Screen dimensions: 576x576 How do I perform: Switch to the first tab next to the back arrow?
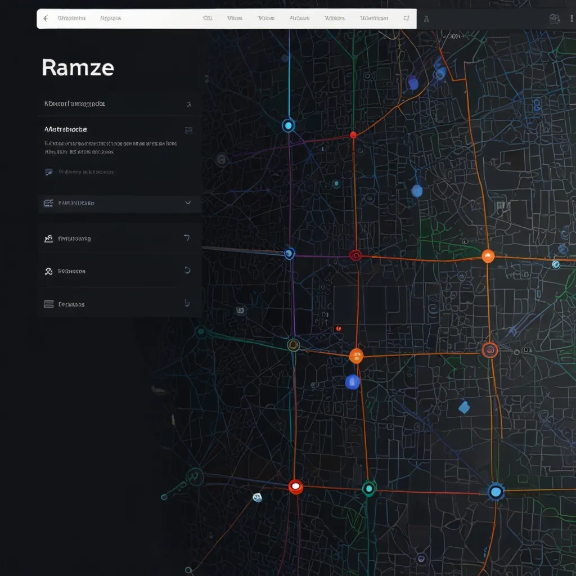pyautogui.click(x=71, y=19)
